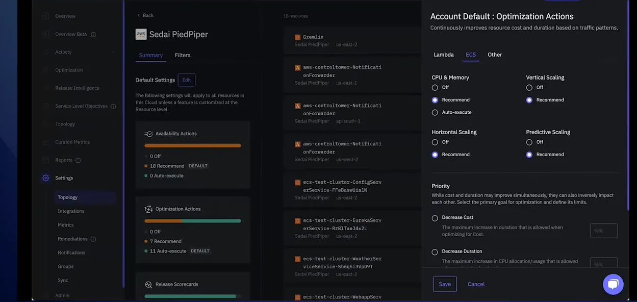637x302 pixels.
Task: Set CPU & Memory to Off
Action: coord(435,88)
